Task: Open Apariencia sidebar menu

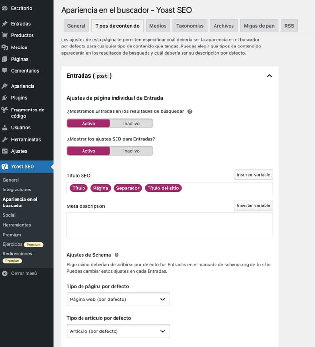Action: coord(23,86)
